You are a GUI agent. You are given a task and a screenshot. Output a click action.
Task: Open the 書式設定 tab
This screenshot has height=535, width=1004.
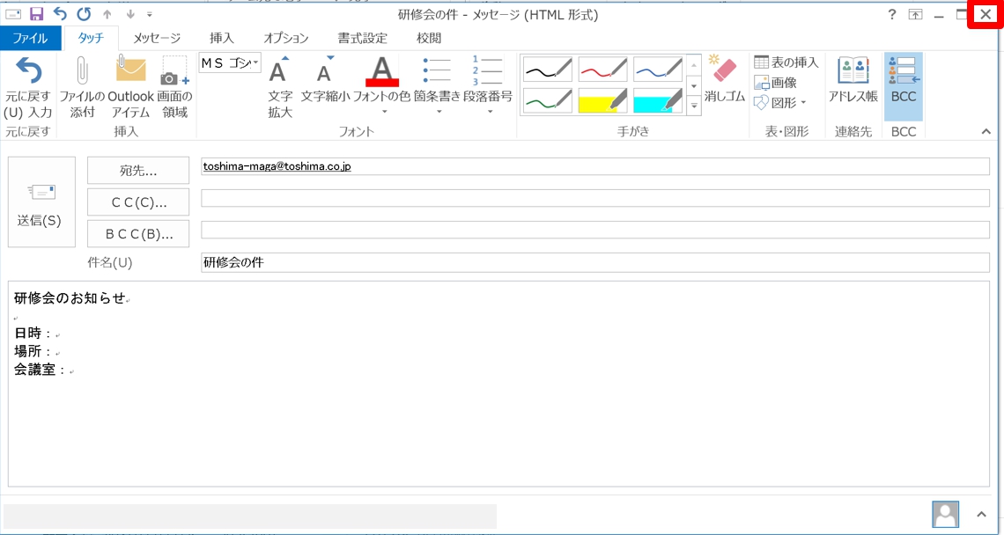click(362, 38)
